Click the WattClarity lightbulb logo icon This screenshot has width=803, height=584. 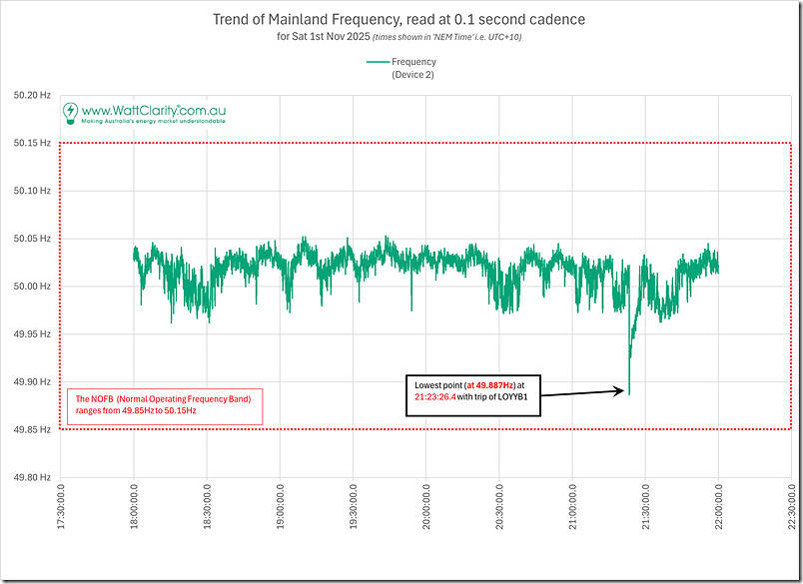pos(71,112)
